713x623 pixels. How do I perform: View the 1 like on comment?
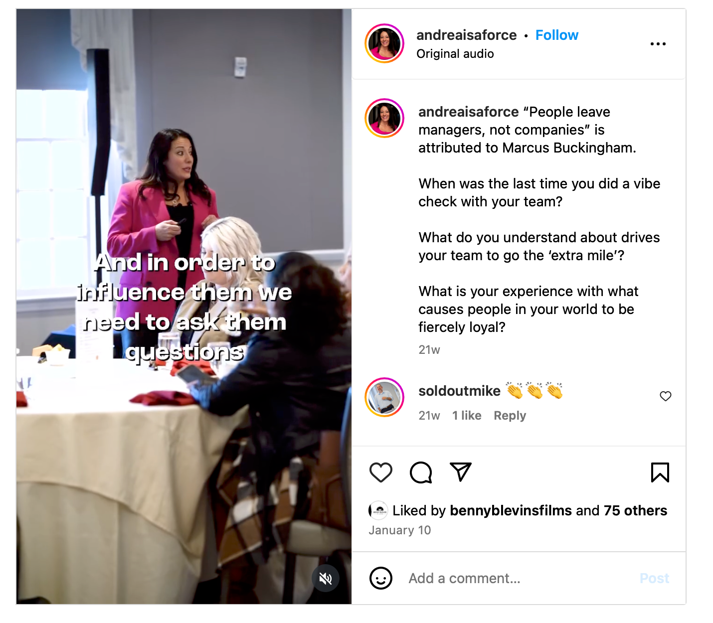[467, 416]
